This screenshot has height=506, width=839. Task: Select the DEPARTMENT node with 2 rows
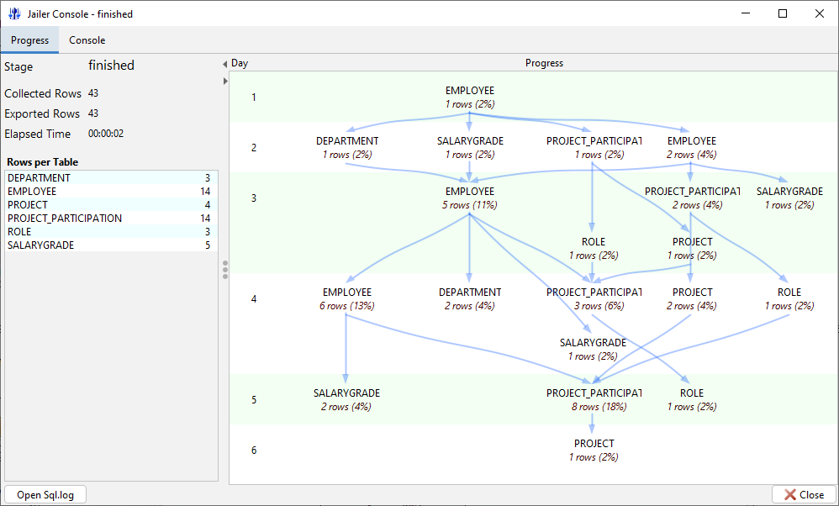pos(469,298)
